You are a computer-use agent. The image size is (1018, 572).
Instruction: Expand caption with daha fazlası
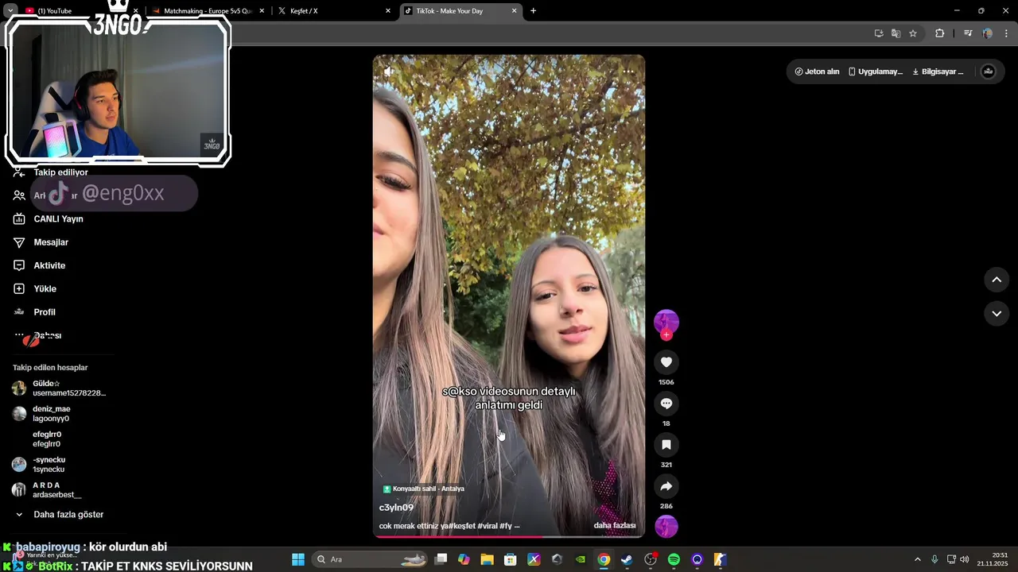[x=614, y=526]
